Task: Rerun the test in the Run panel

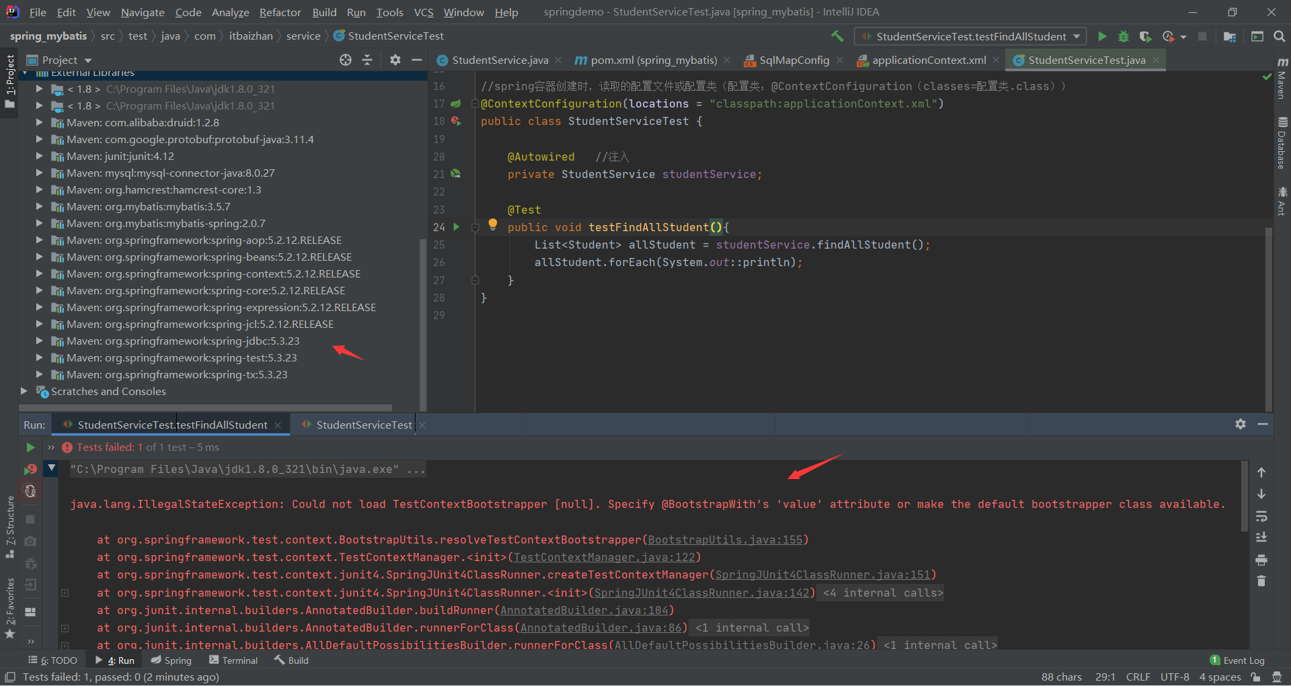Action: click(30, 447)
